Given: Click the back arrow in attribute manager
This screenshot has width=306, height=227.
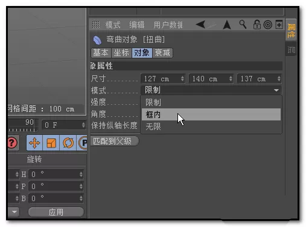Looking at the screenshot, I should (x=200, y=25).
